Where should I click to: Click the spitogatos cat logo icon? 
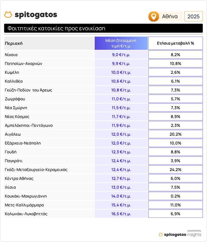coord(8,15)
